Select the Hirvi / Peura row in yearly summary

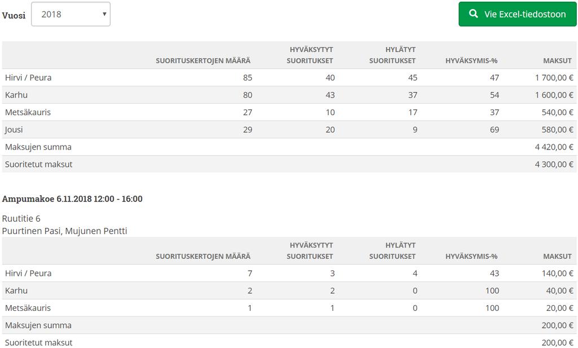(x=290, y=78)
